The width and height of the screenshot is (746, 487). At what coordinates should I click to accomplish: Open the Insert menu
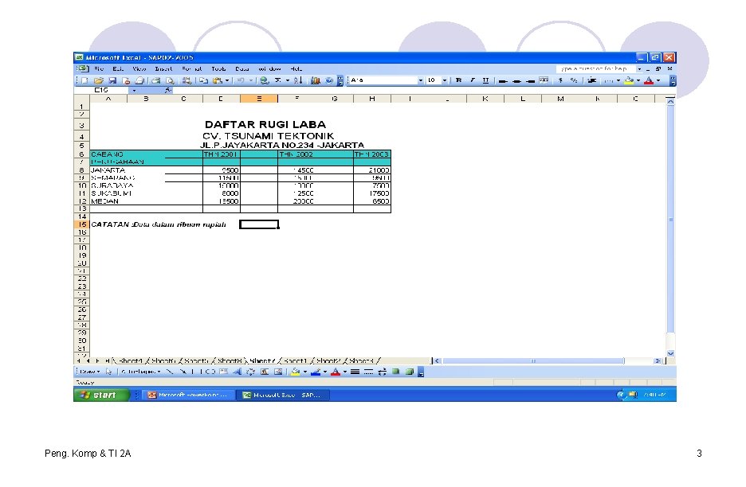tap(163, 69)
